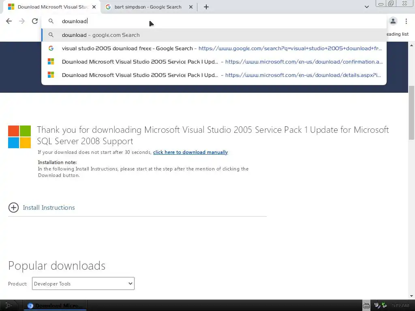The width and height of the screenshot is (415, 311).
Task: Close the bart simpdson Google Search tab
Action: coord(191,7)
